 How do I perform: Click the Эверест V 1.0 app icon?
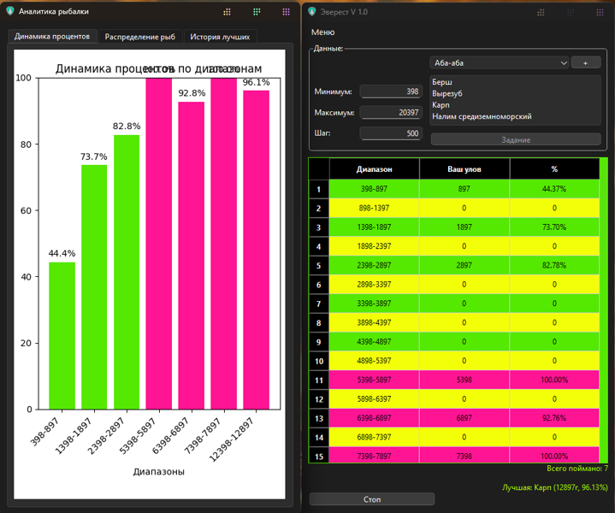point(316,12)
